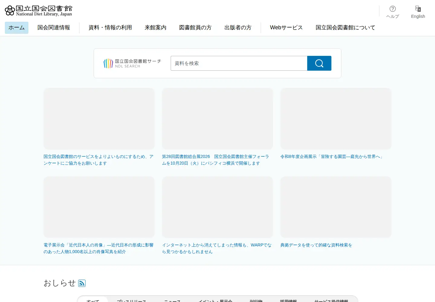Click the thumbnail above the WARP link

217,207
